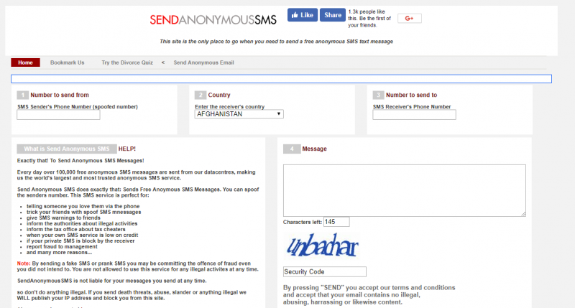
Task: Click the Facebook Like button
Action: [x=303, y=15]
